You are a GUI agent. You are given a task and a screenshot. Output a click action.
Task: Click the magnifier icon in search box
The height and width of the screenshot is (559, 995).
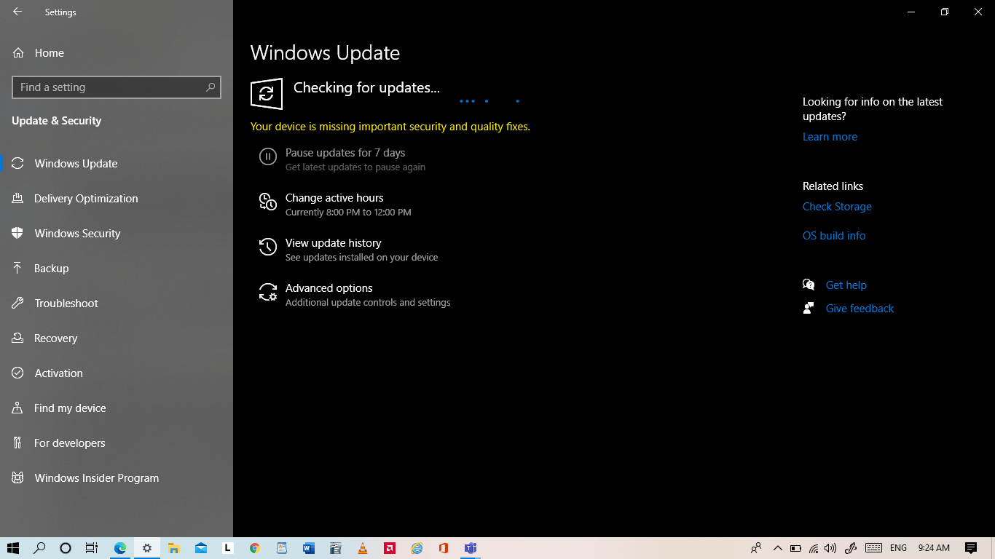[211, 87]
